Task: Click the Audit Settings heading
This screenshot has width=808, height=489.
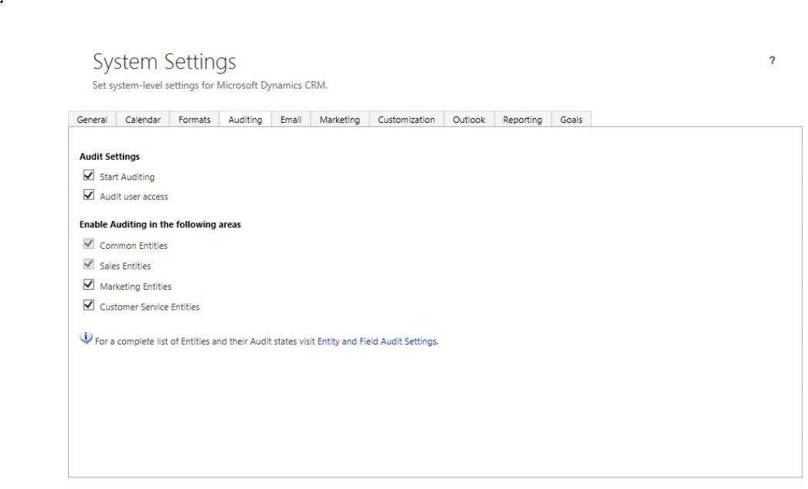Action: (x=109, y=157)
